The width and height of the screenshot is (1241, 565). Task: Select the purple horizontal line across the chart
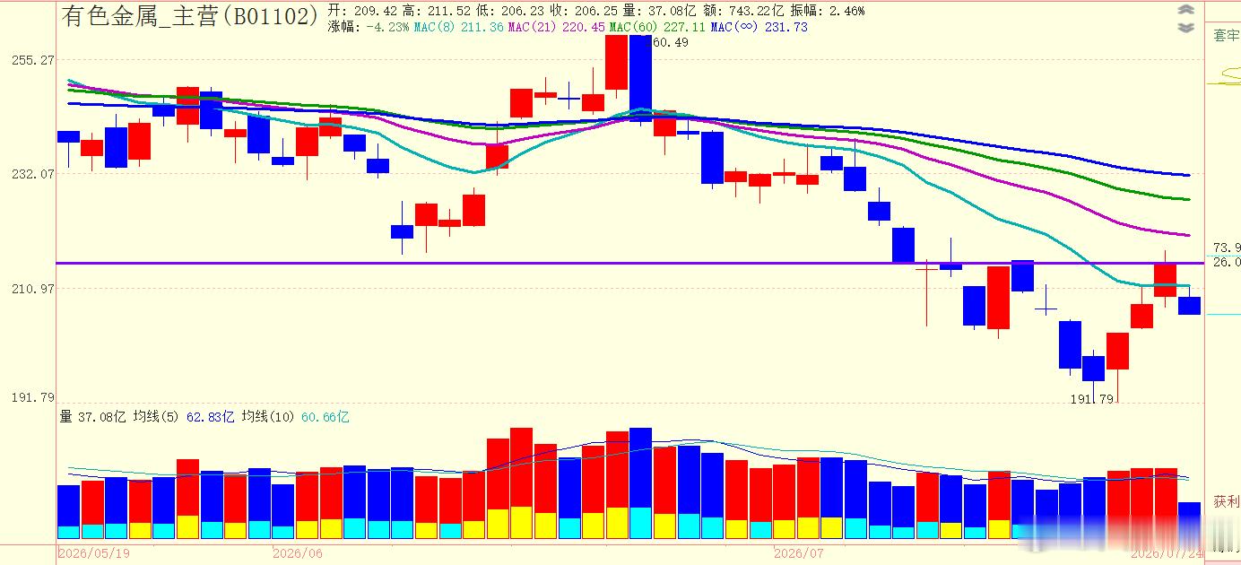click(x=629, y=263)
